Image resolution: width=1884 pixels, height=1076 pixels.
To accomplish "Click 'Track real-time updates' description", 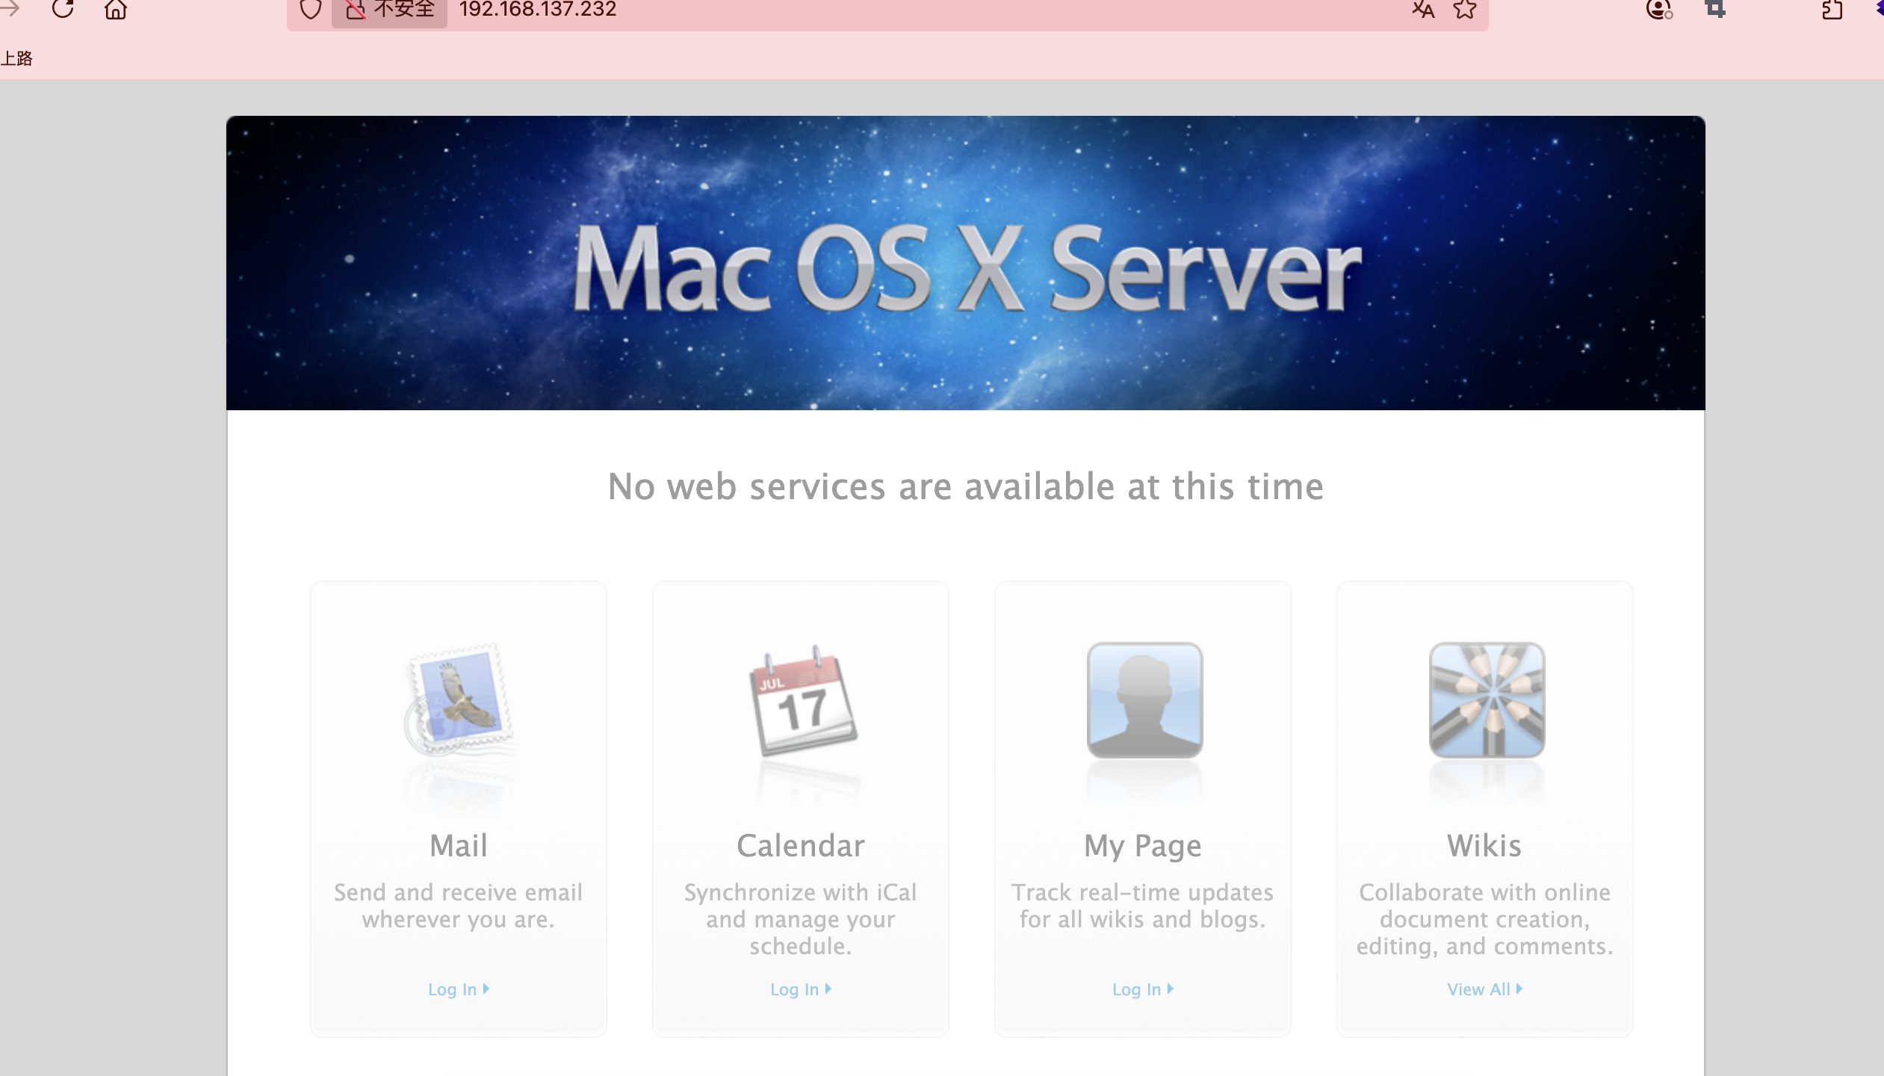I will click(x=1143, y=906).
